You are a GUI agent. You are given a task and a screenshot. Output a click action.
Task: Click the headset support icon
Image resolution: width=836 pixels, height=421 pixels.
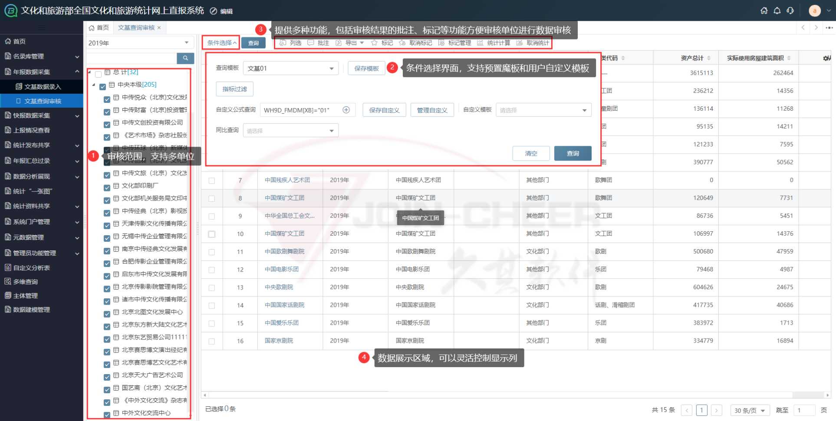790,10
